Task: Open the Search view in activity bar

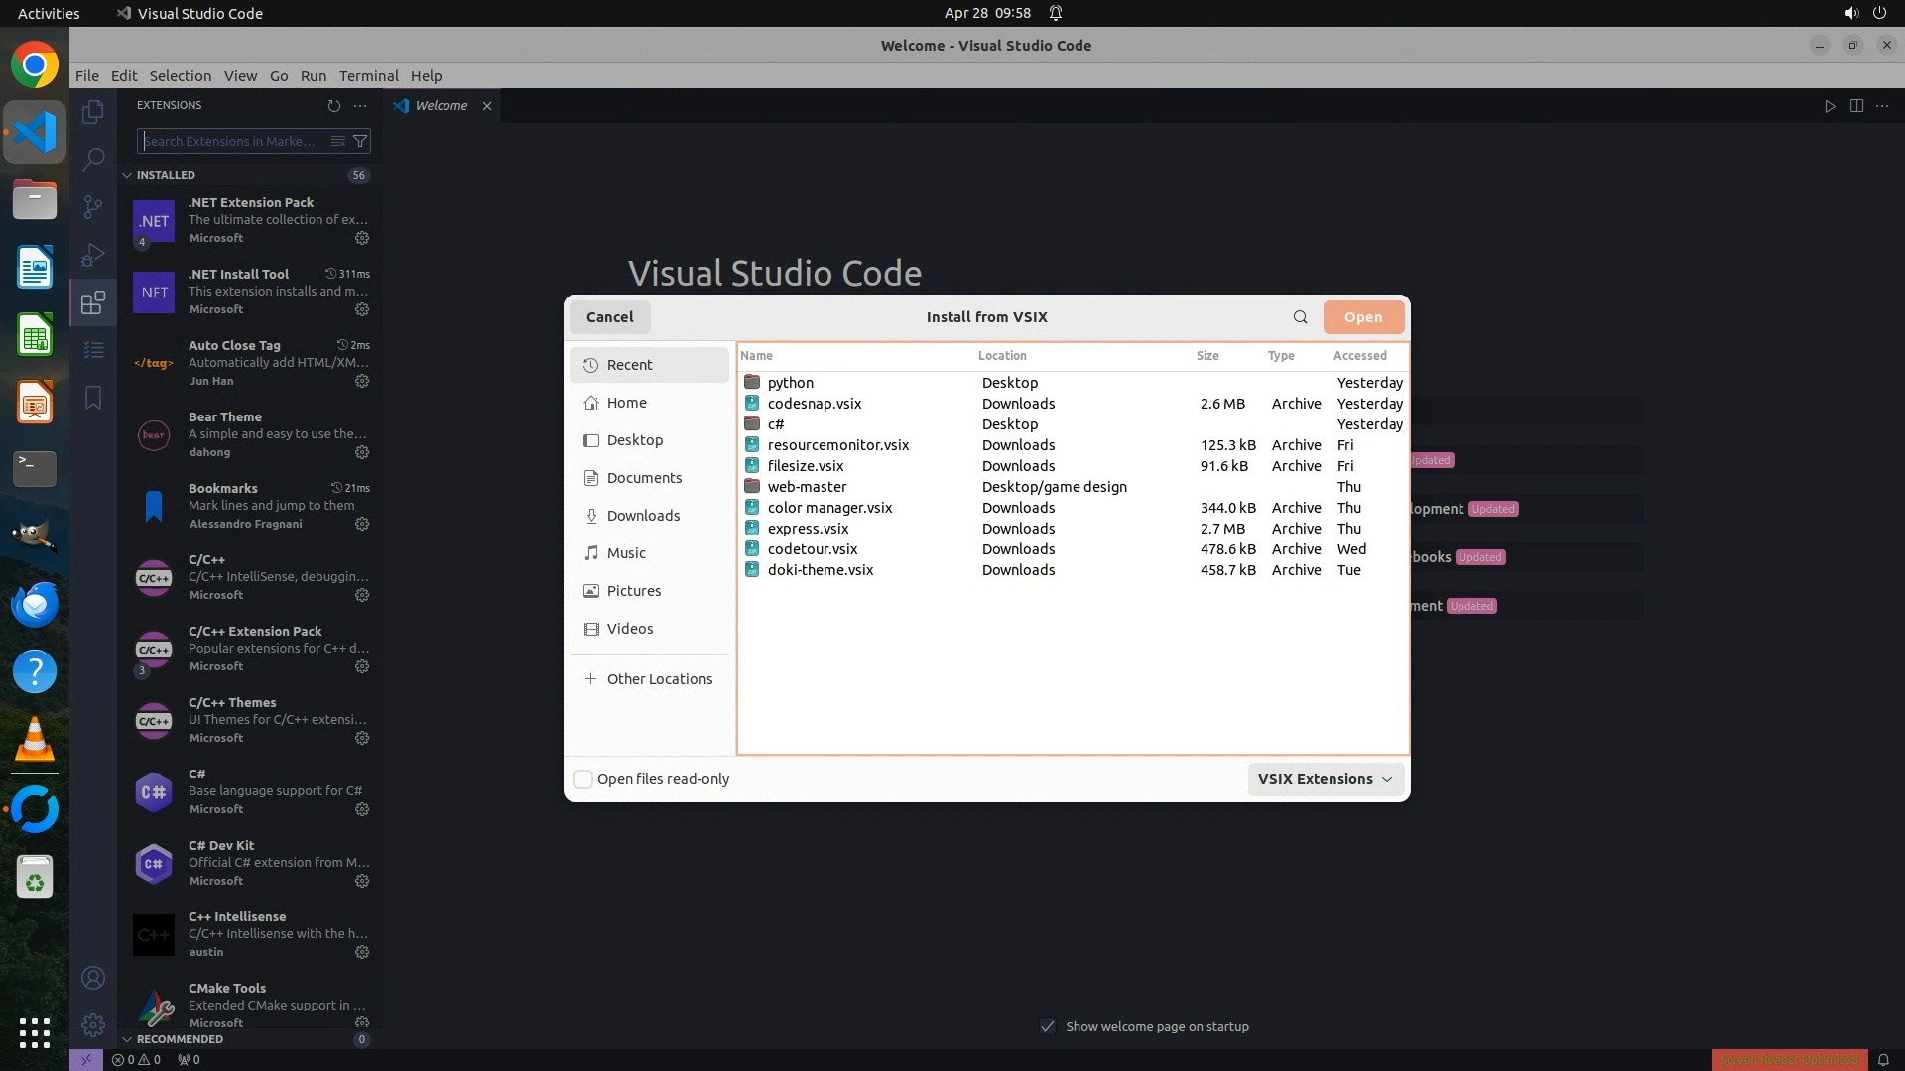Action: [93, 159]
